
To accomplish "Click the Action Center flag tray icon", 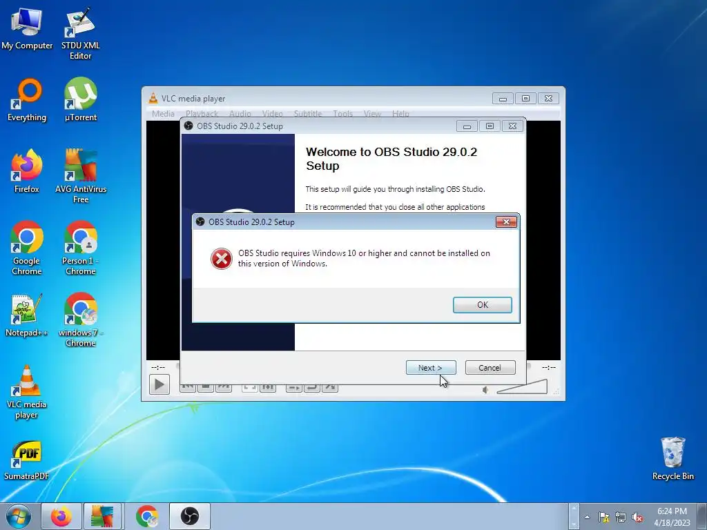I will (603, 517).
